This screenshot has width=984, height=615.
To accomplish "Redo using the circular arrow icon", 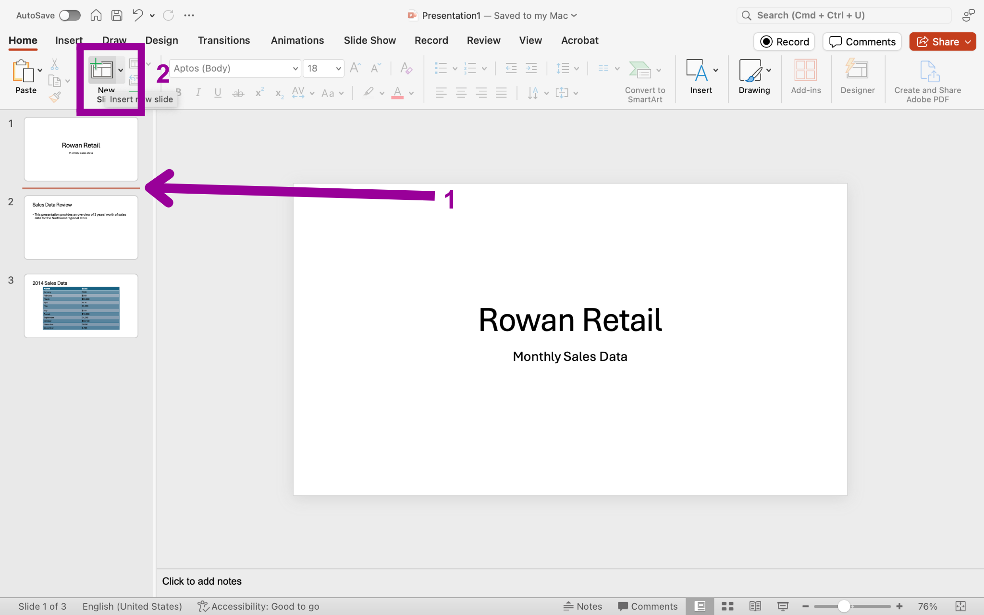I will coord(168,15).
